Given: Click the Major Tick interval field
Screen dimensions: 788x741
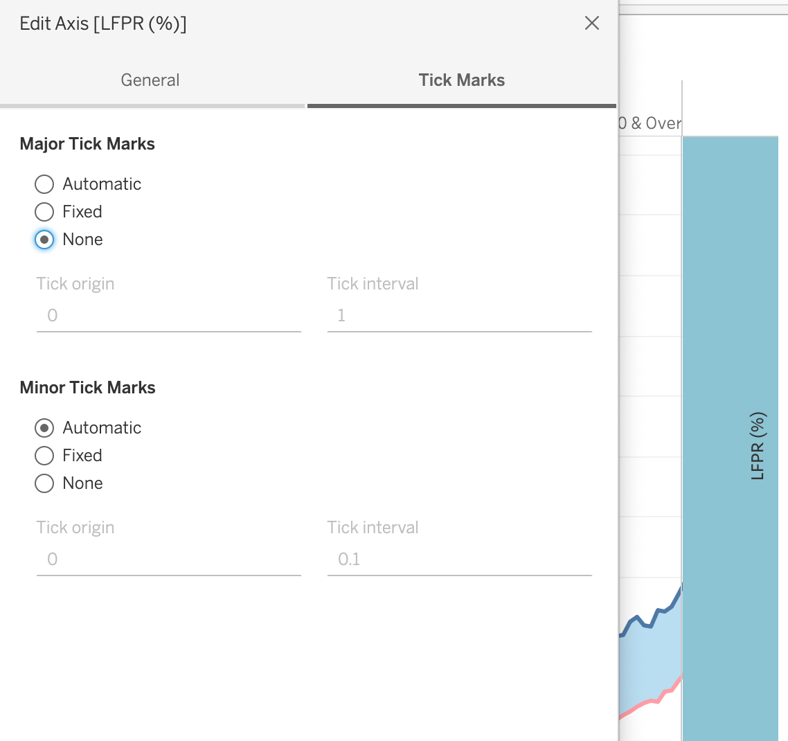Looking at the screenshot, I should [x=459, y=316].
